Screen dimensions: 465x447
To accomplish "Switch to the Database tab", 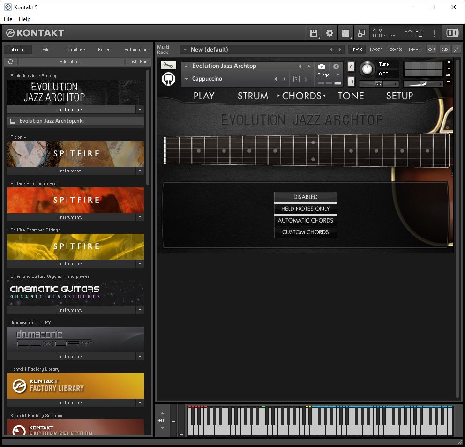I will pyautogui.click(x=75, y=50).
